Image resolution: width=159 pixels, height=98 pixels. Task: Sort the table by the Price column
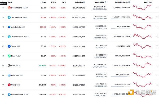point(44,2)
